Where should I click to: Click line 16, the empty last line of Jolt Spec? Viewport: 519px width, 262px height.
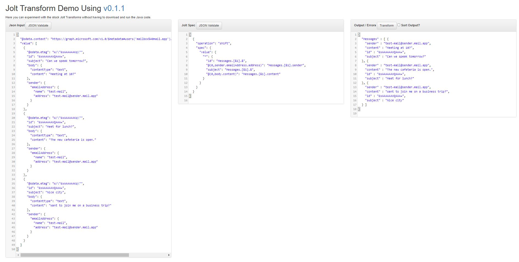coord(266,100)
